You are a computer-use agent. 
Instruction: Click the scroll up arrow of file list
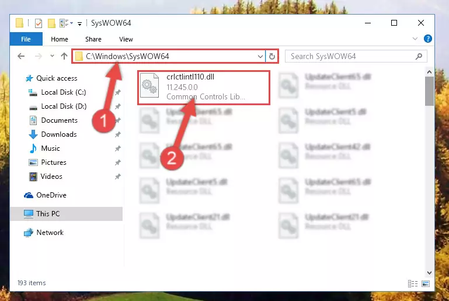(x=429, y=72)
